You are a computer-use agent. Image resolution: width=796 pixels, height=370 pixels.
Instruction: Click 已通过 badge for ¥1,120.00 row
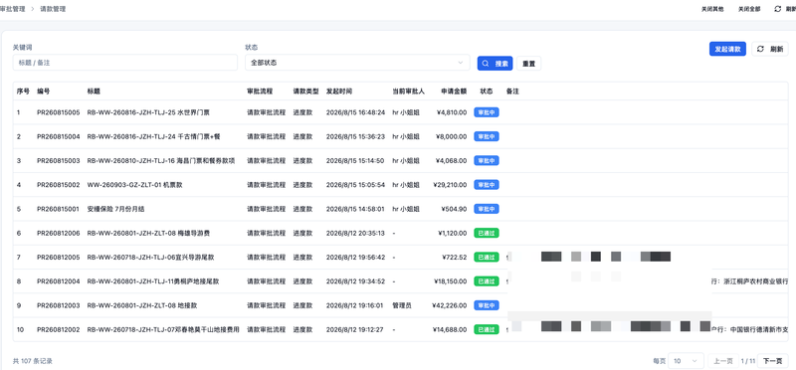pyautogui.click(x=487, y=233)
